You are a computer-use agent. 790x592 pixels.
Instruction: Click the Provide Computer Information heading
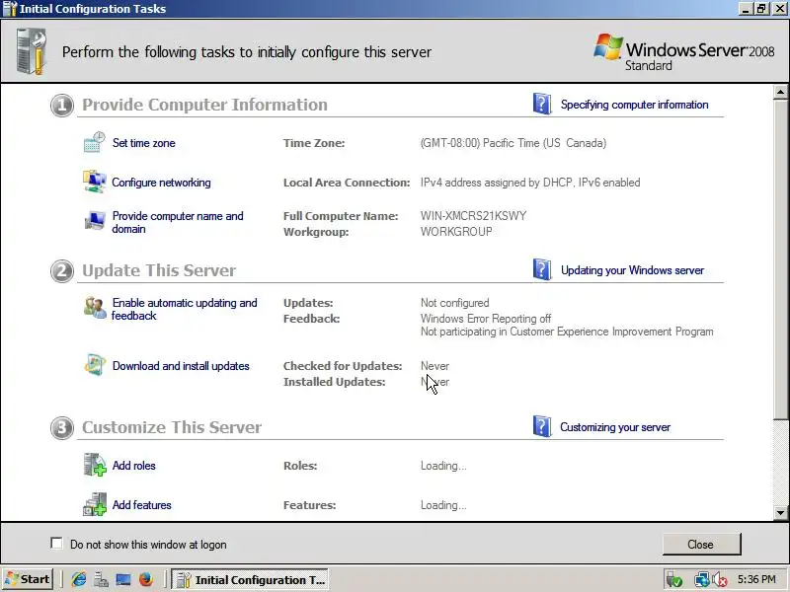pos(204,105)
